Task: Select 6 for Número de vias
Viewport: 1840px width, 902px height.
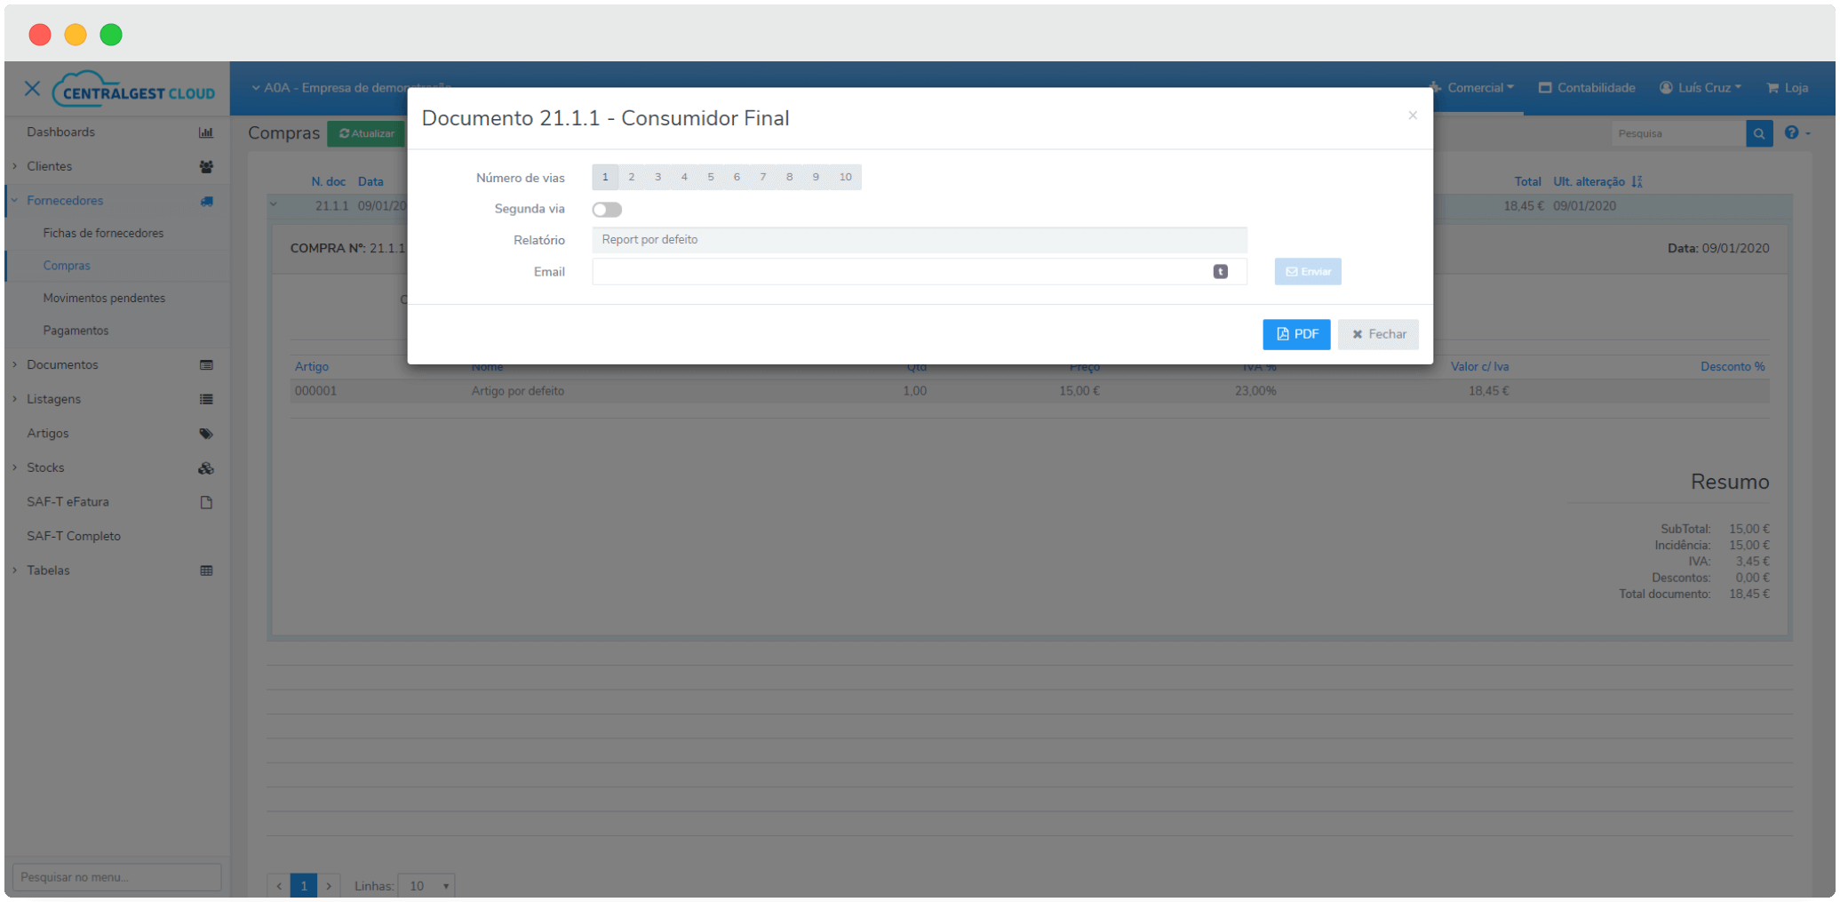Action: click(x=737, y=177)
